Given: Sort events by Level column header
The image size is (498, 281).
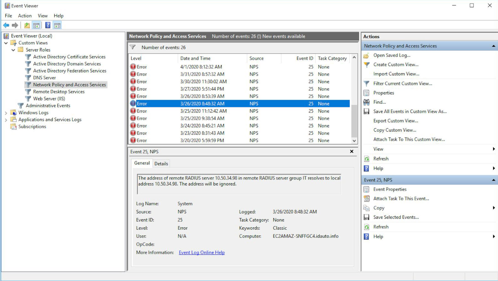Looking at the screenshot, I should click(x=153, y=58).
